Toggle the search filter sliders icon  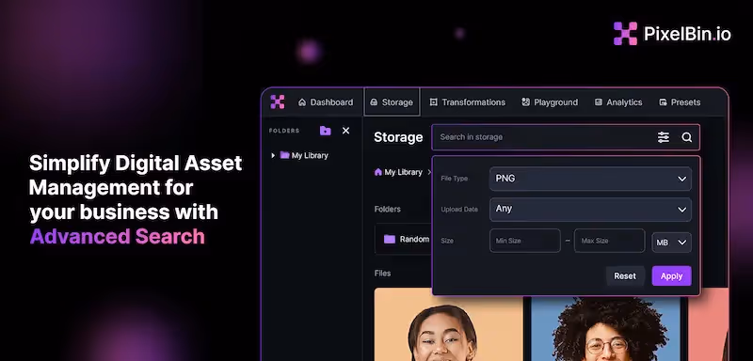pyautogui.click(x=664, y=137)
